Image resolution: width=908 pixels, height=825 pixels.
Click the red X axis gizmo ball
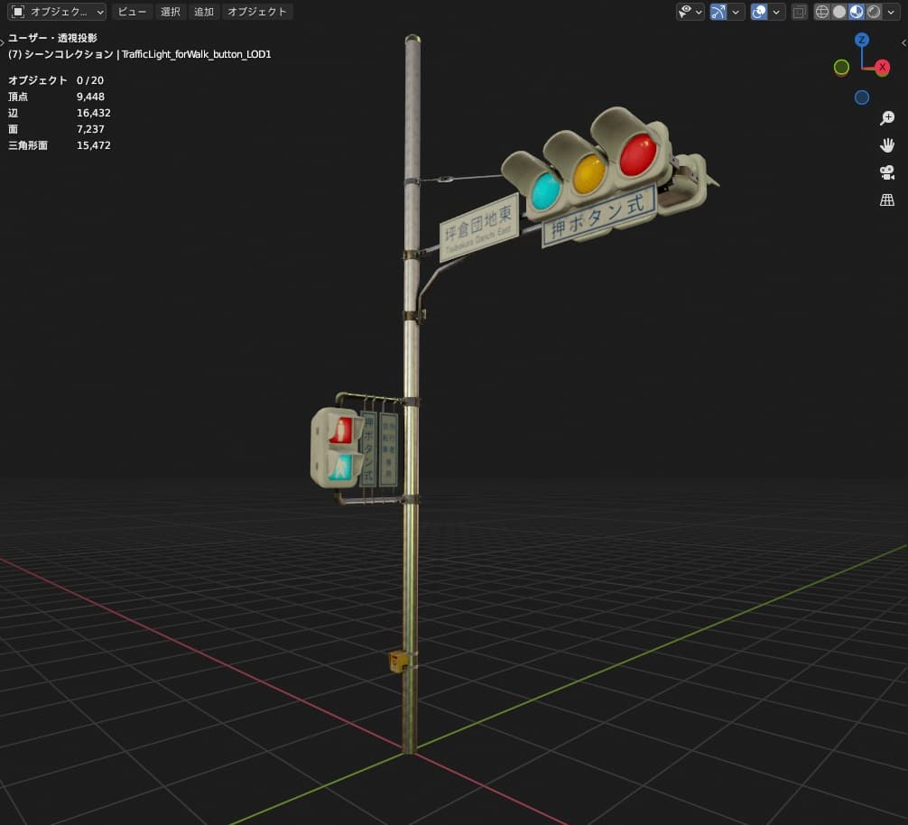click(x=882, y=68)
